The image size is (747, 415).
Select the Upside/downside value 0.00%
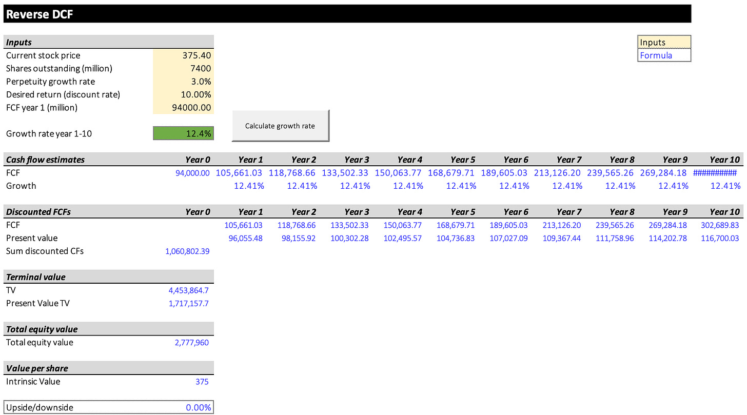[199, 407]
